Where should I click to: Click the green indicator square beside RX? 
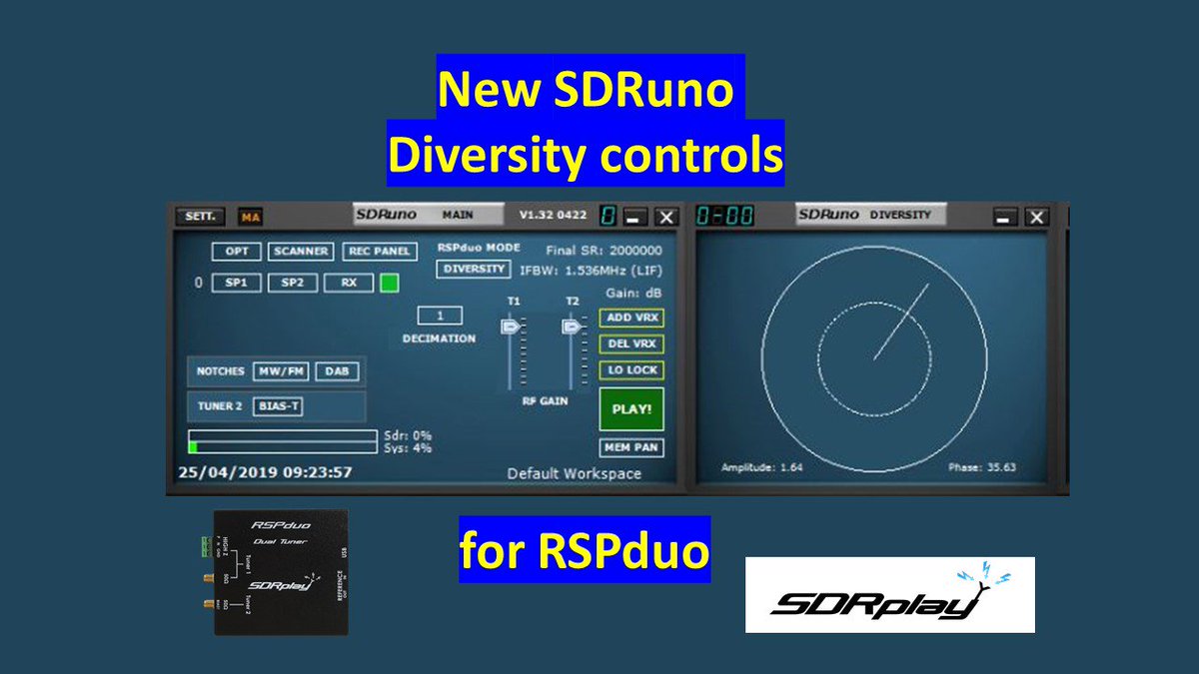point(389,283)
